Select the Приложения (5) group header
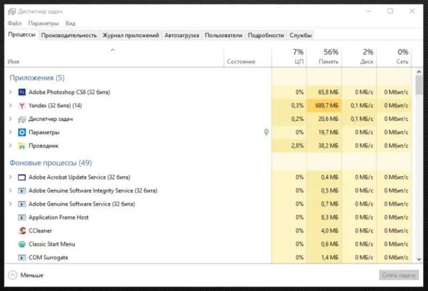This screenshot has width=428, height=291. tap(37, 78)
